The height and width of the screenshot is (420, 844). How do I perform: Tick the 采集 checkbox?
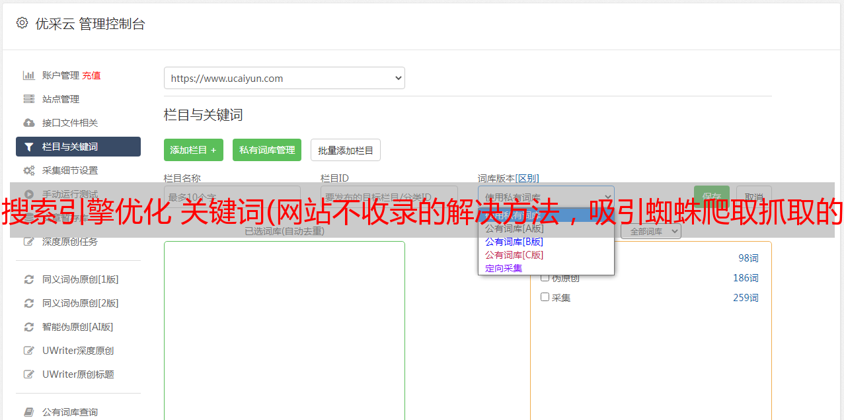545,297
